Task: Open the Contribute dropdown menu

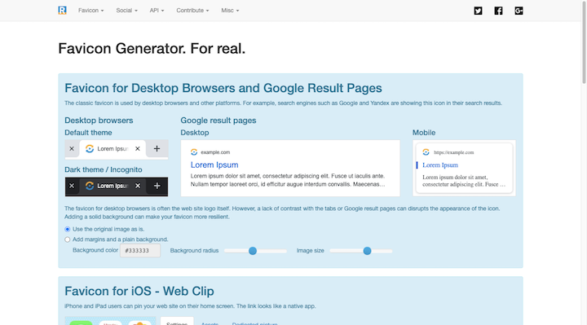Action: tap(192, 11)
